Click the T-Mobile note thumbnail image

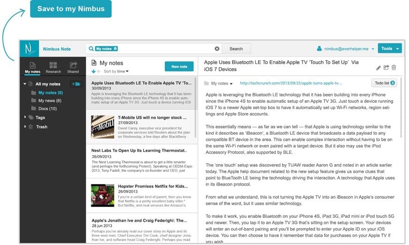[103, 127]
